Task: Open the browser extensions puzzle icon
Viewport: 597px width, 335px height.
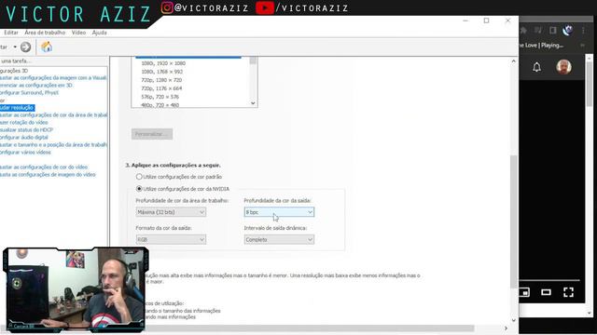Action: [523, 31]
